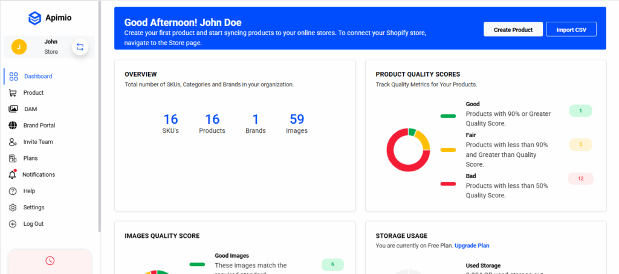Click the Invite Team person icon
Image resolution: width=619 pixels, height=274 pixels.
click(x=13, y=142)
